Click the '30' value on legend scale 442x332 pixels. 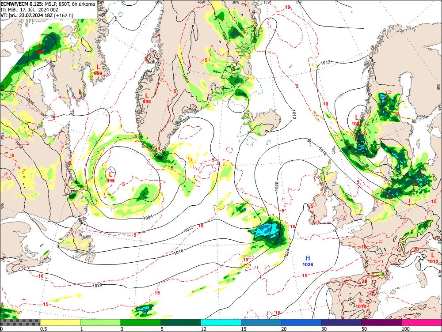point(324,329)
